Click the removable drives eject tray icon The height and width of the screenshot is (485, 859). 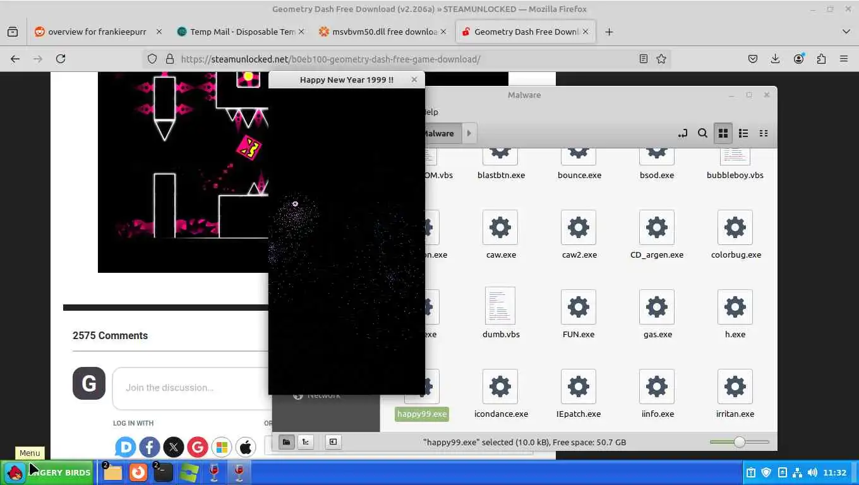pos(782,472)
